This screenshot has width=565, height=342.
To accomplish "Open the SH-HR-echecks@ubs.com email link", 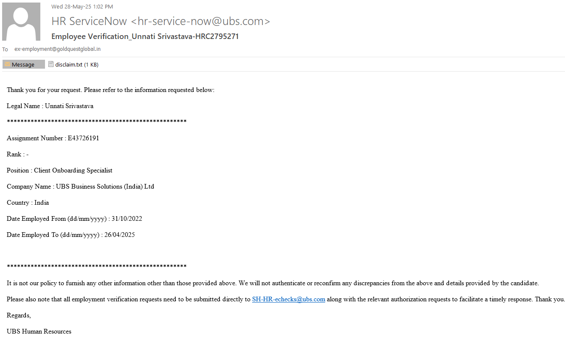I will click(x=288, y=299).
